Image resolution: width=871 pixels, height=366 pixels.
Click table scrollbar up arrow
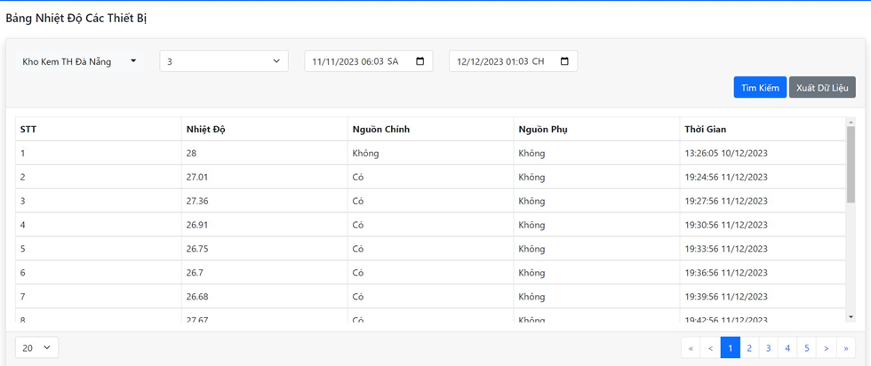pos(851,123)
